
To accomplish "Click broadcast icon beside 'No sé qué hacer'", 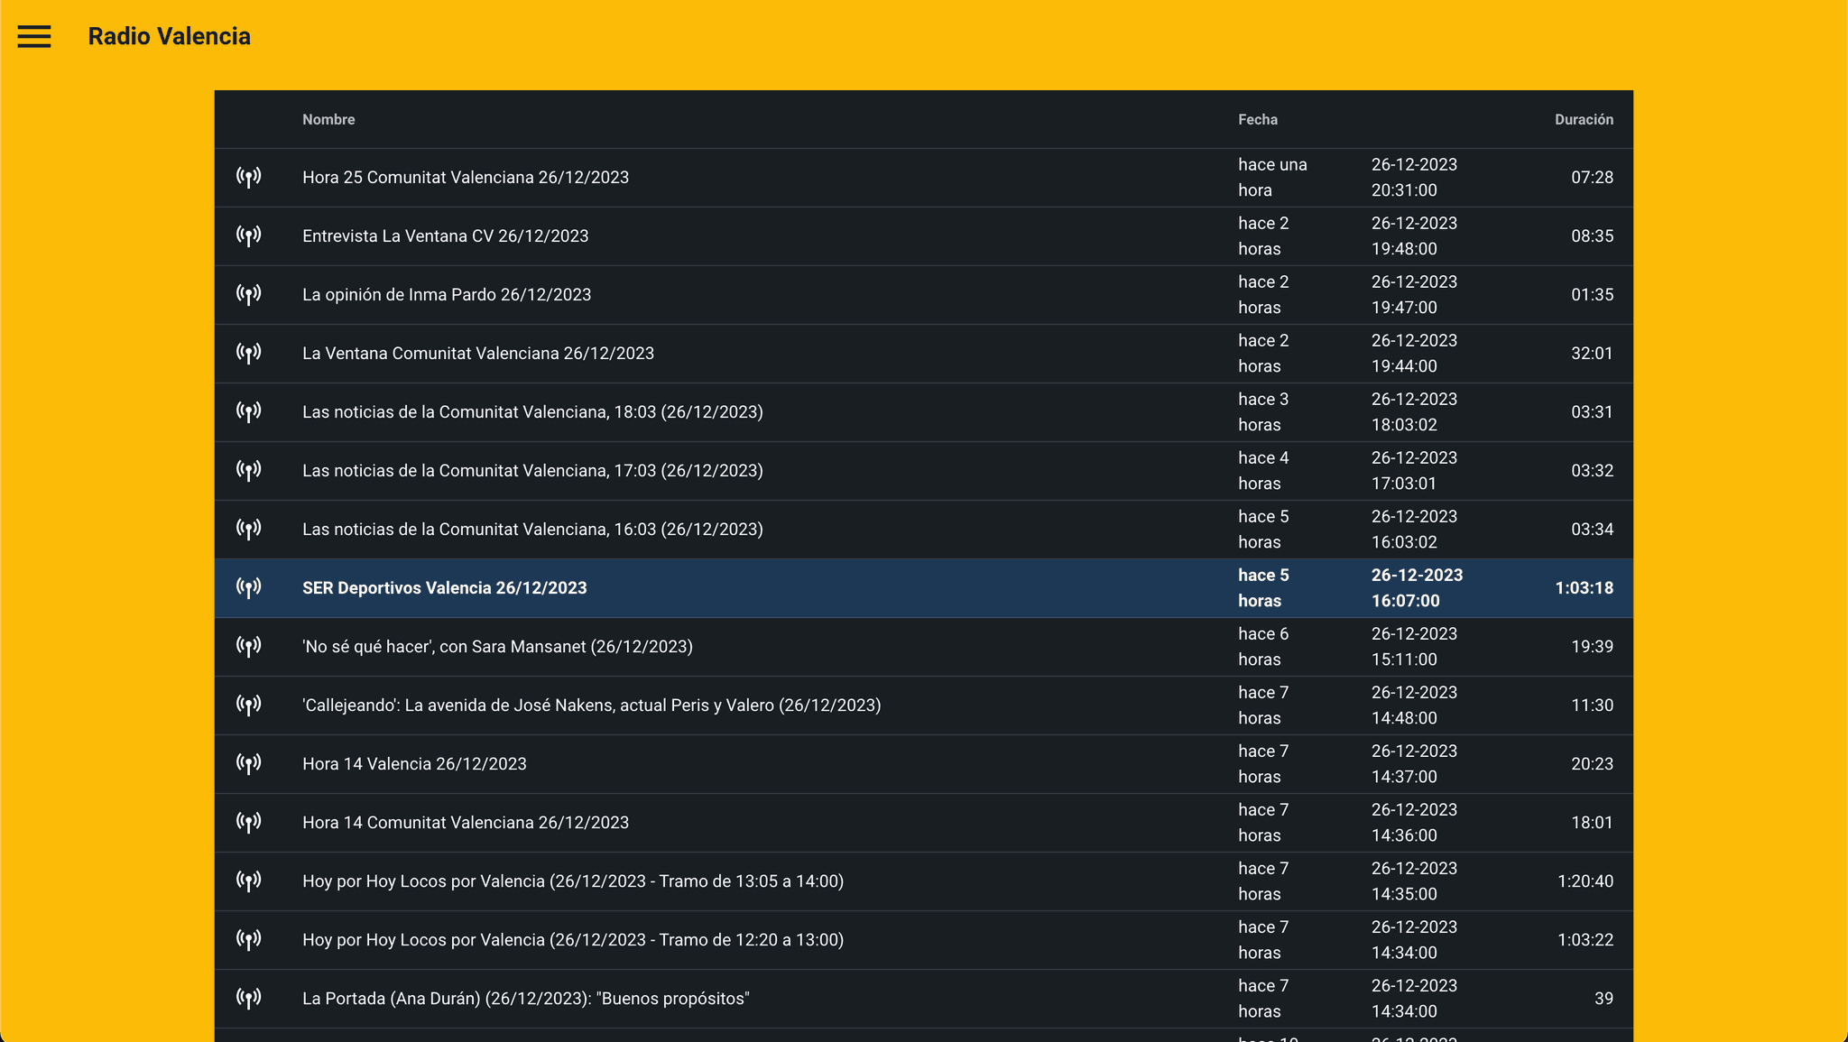I will (249, 647).
